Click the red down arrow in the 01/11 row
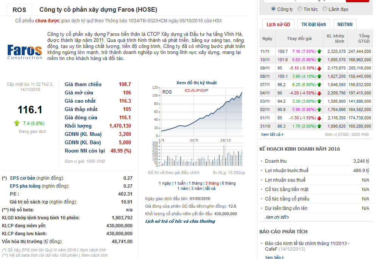Screen dimensions: 376x259 click(x=319, y=118)
